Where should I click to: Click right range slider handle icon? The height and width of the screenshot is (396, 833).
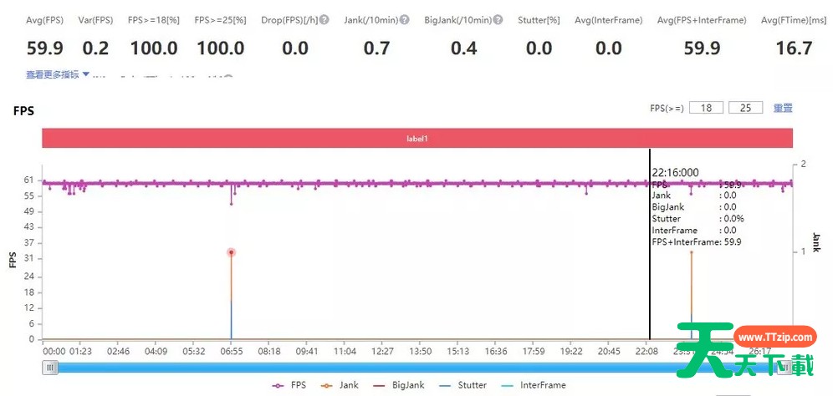coord(786,367)
